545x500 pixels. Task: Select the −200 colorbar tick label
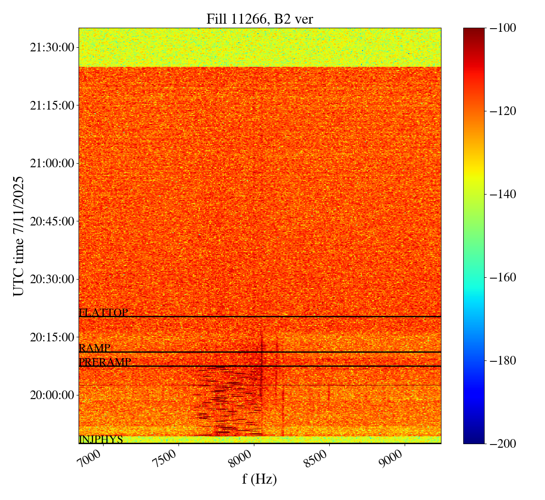click(503, 444)
